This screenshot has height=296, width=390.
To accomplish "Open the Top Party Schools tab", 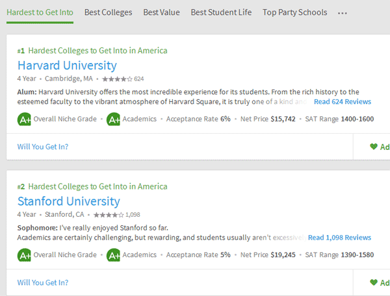I will coord(294,12).
